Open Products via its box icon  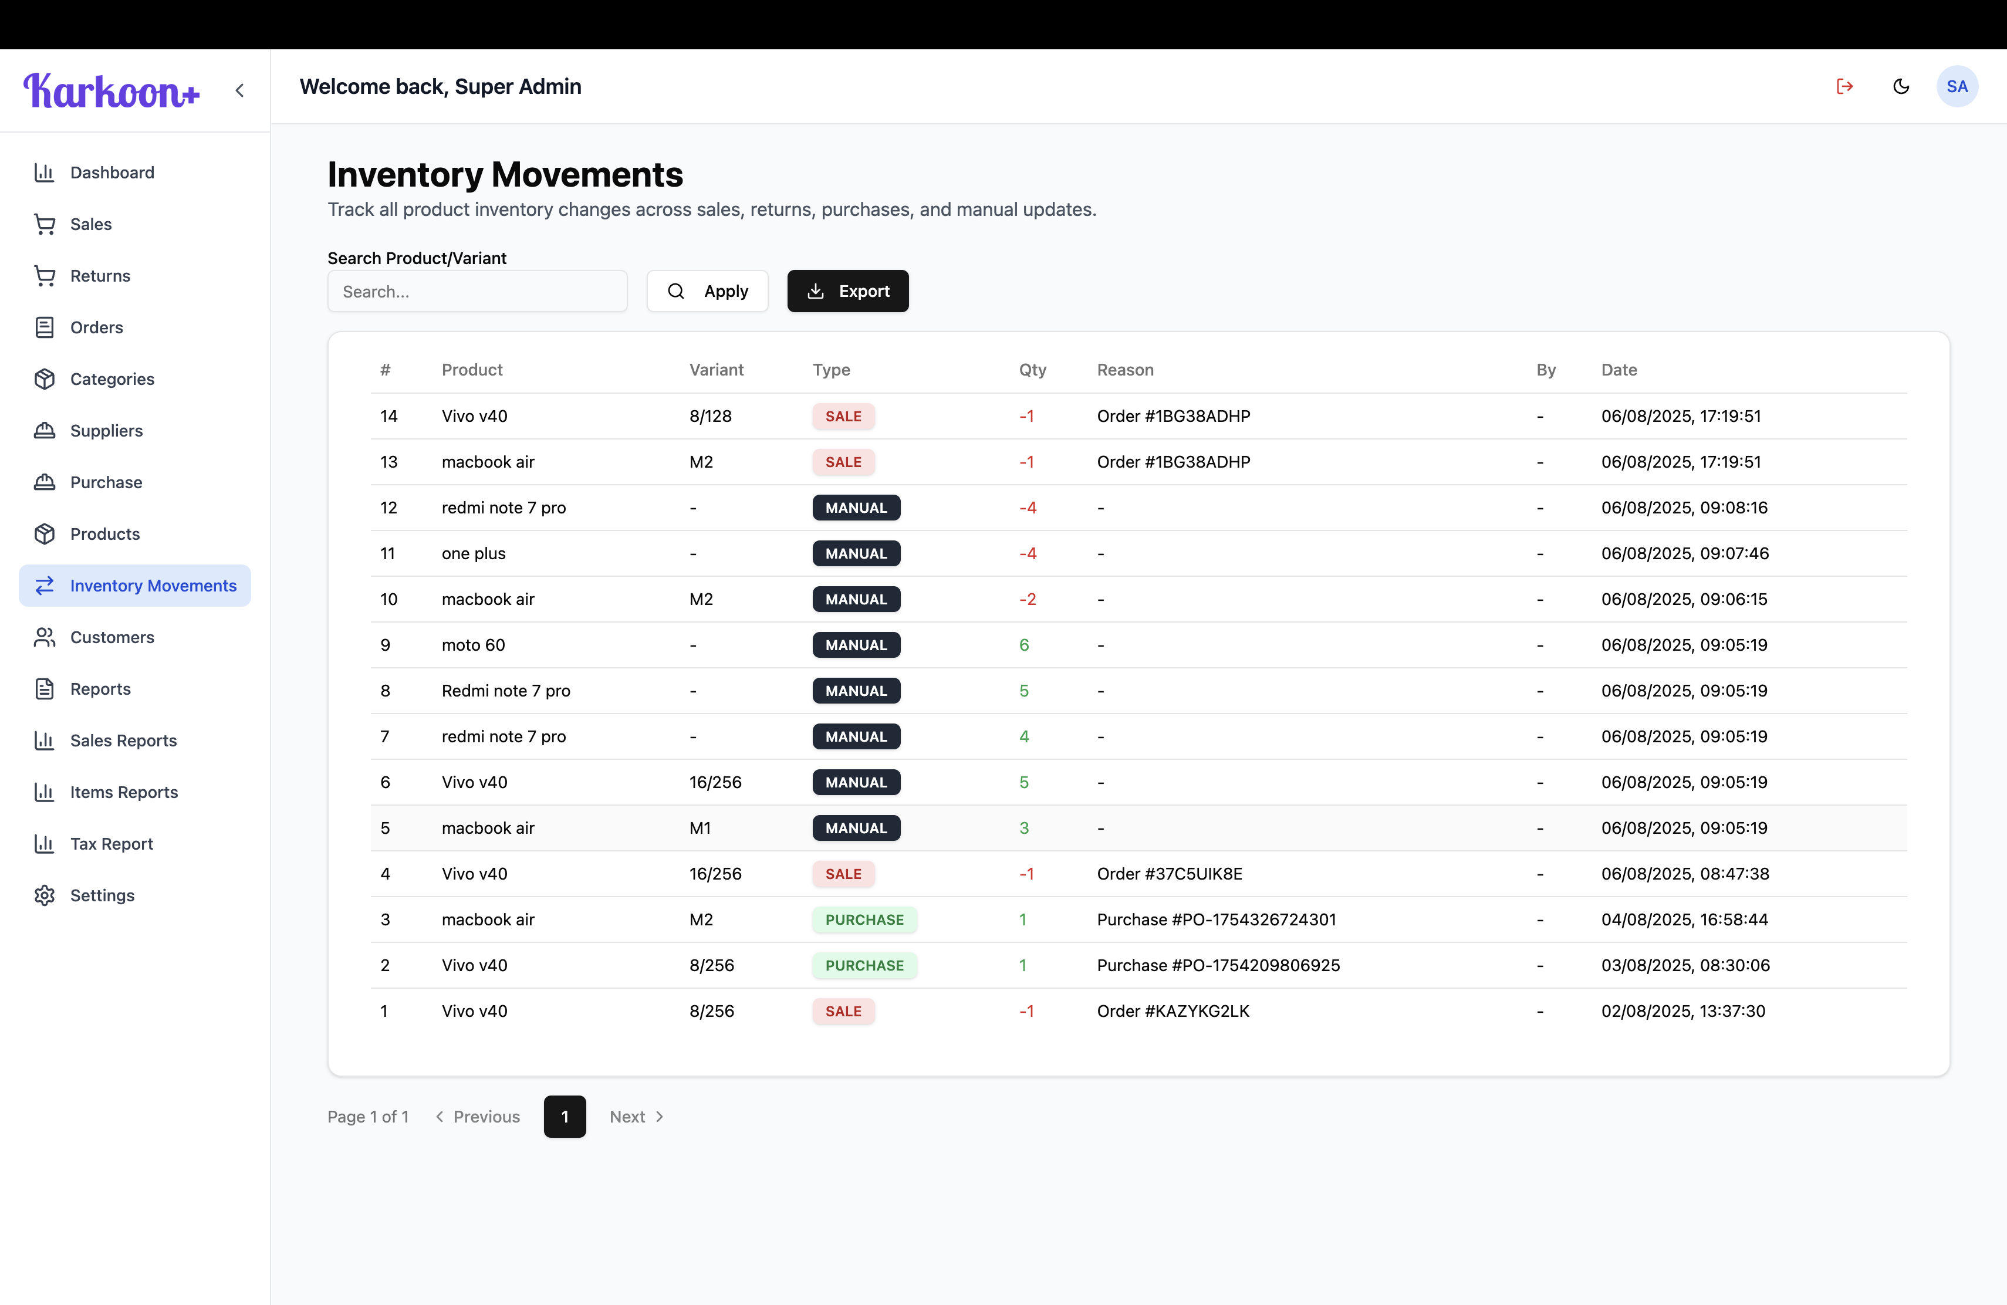[x=45, y=533]
